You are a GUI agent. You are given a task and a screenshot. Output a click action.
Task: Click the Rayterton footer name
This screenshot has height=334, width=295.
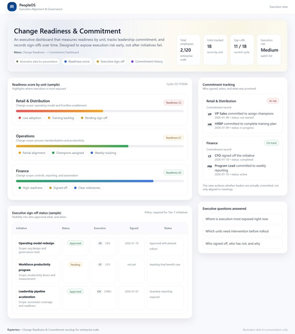pyautogui.click(x=14, y=330)
